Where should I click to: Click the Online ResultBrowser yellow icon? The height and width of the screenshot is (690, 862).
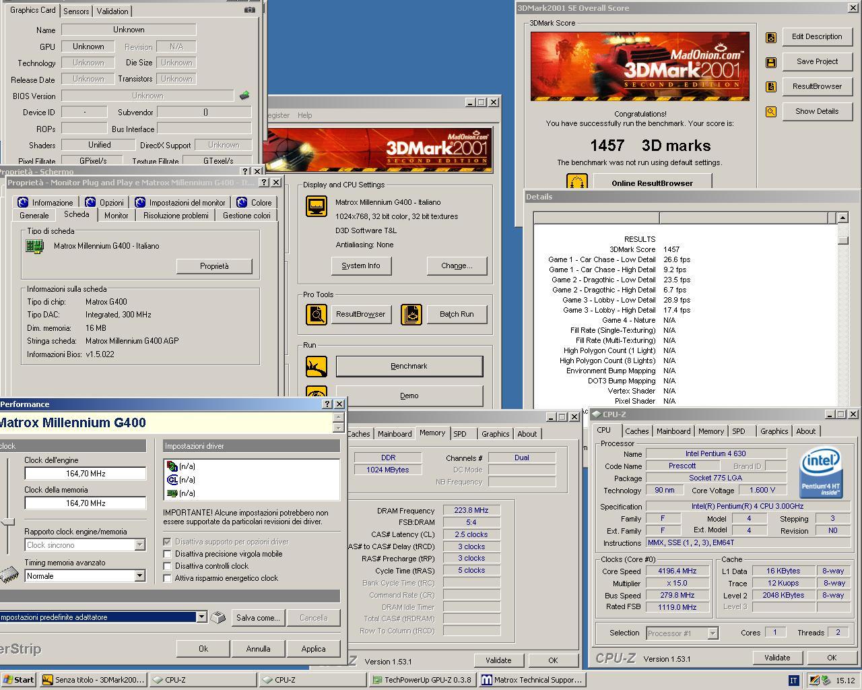pos(577,182)
